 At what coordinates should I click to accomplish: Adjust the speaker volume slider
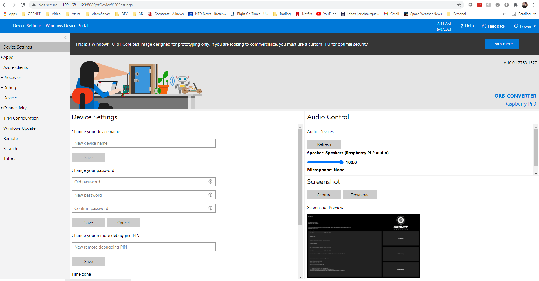point(325,162)
